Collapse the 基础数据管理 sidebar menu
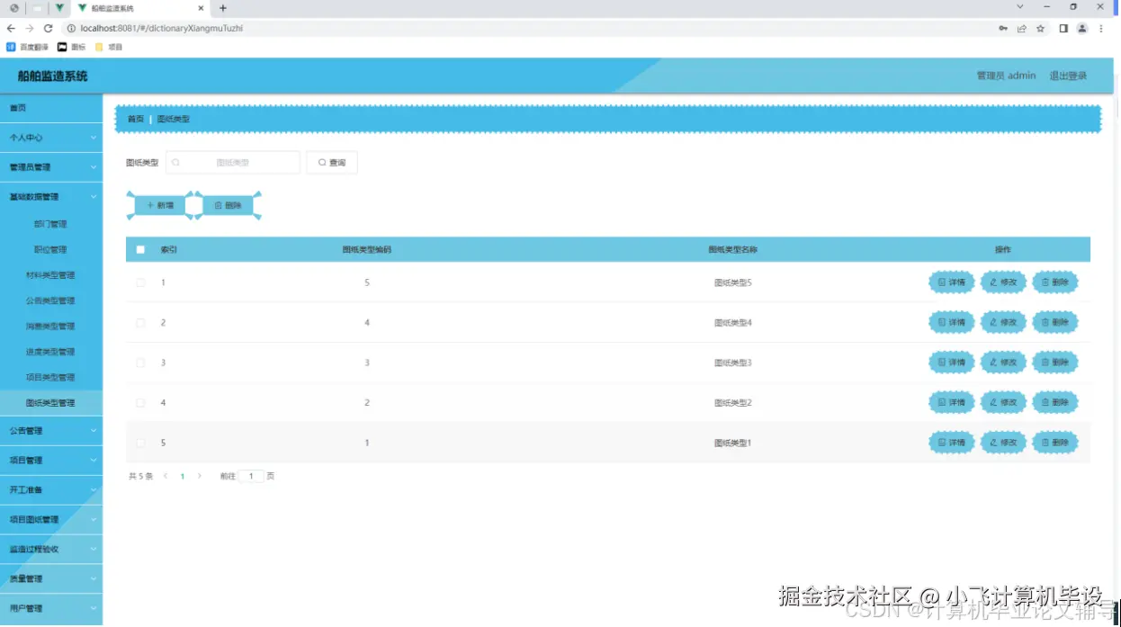 [x=51, y=197]
